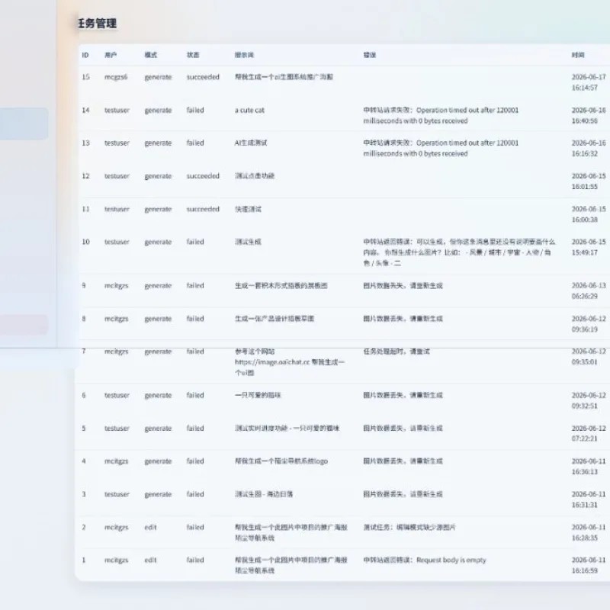The height and width of the screenshot is (610, 610).
Task: Click the 'failed' status in row 8
Action: (195, 319)
